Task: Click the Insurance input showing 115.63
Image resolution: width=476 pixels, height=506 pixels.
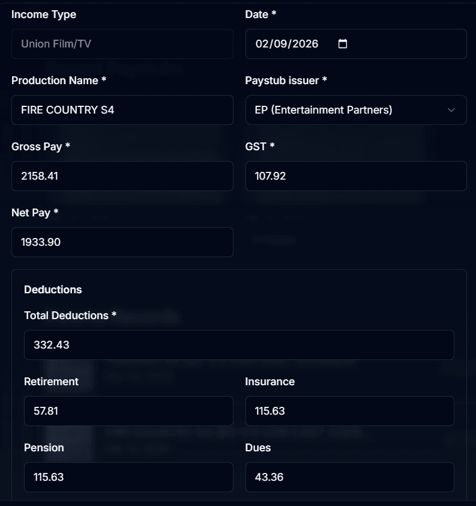Action: (x=350, y=411)
